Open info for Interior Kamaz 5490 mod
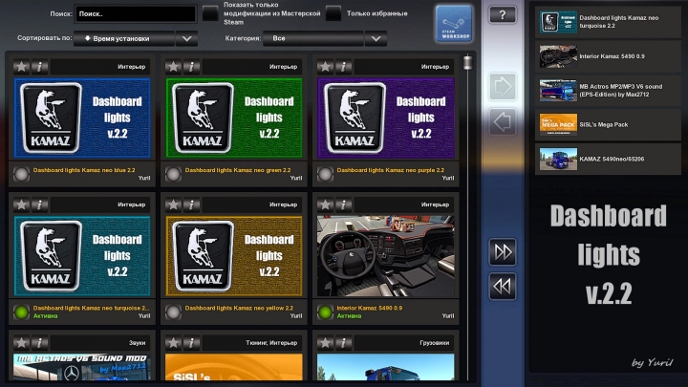Image resolution: width=688 pixels, height=387 pixels. coord(344,204)
